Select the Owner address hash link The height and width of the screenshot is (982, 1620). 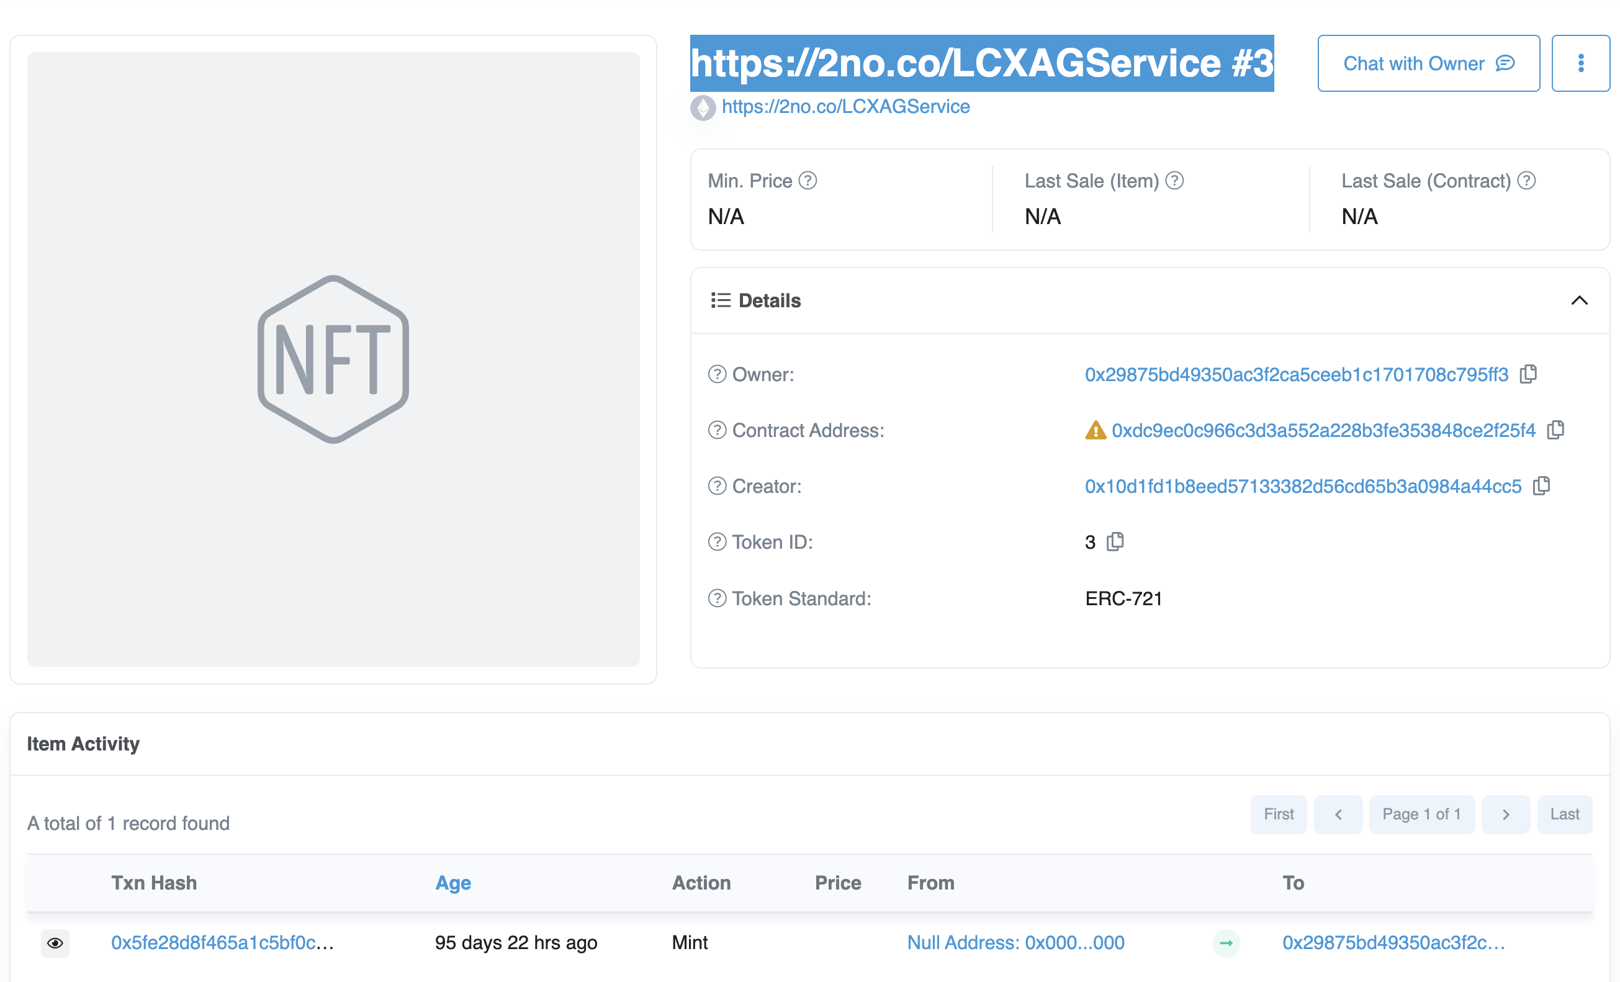point(1294,374)
